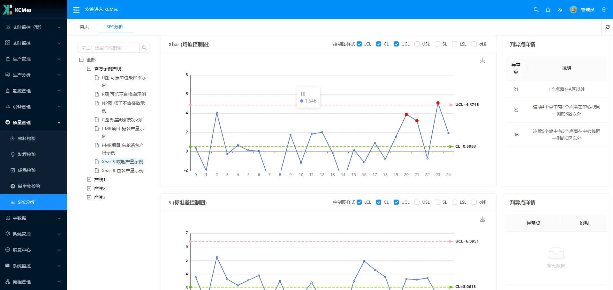Download the Xbar chart image
This screenshot has height=290, width=613.
482,61
